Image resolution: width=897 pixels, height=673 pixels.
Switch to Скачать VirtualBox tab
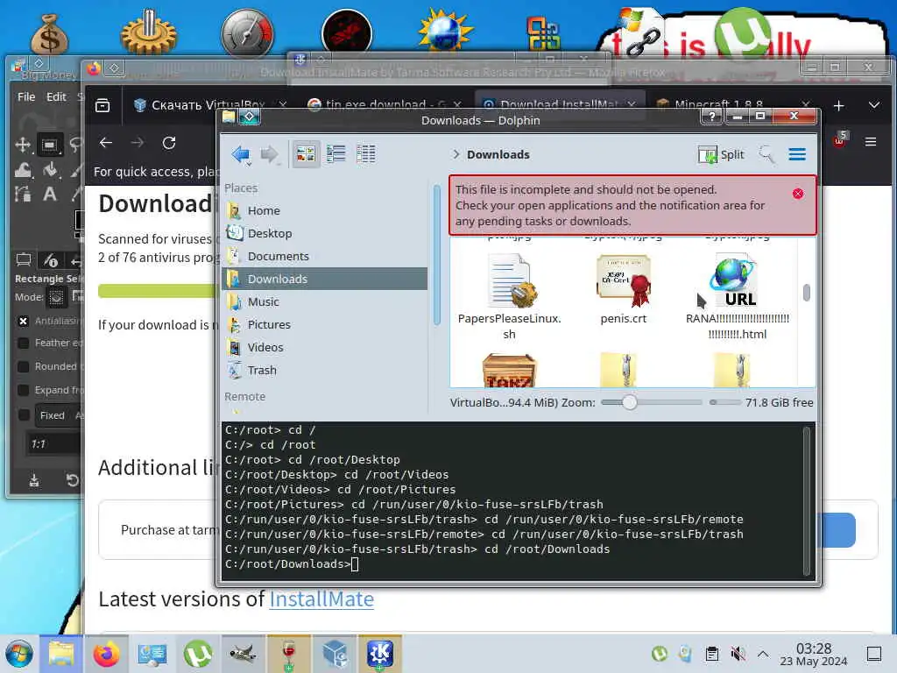[208, 105]
